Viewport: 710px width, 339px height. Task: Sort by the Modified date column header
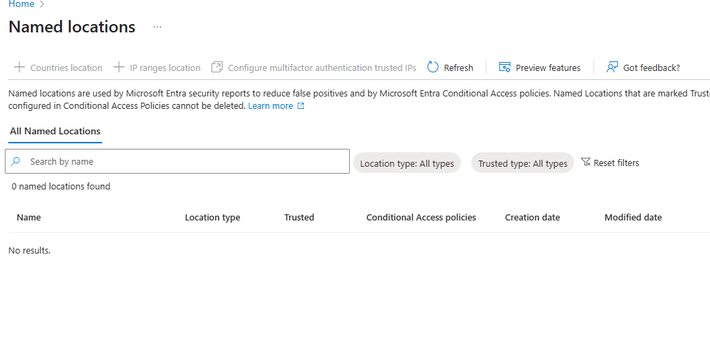point(633,218)
